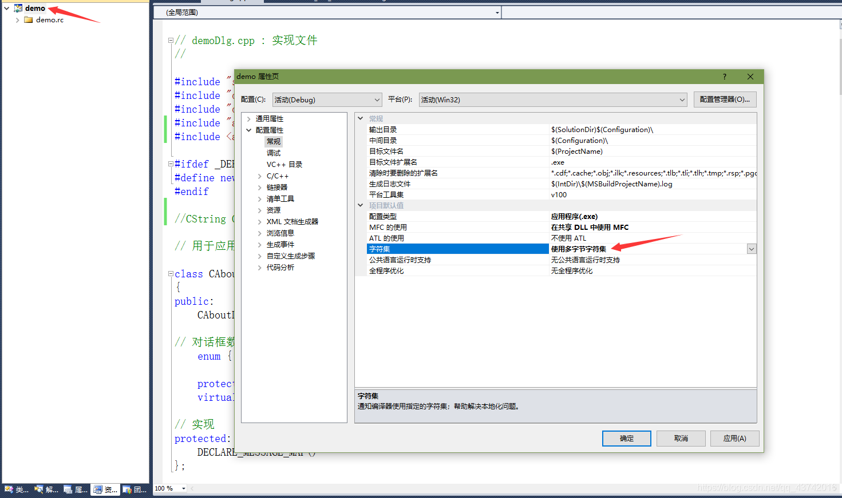Expand the 代码分析 tree node
842x498 pixels.
[x=260, y=268]
